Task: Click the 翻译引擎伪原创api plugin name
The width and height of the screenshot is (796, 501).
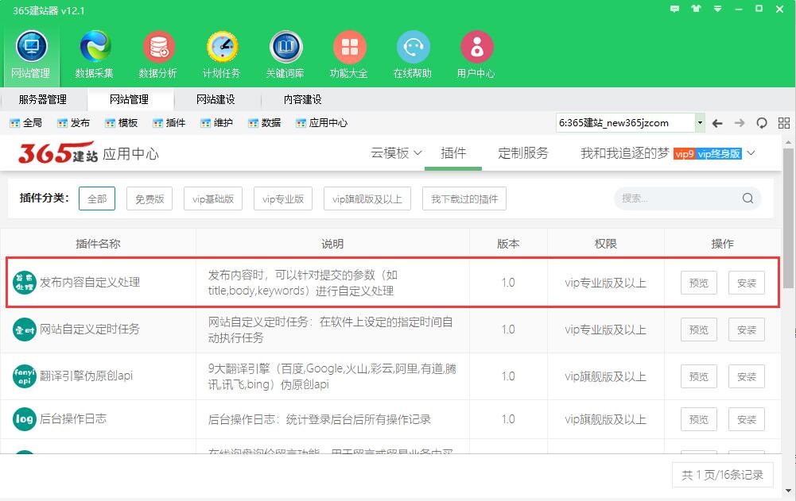Action: pyautogui.click(x=87, y=376)
